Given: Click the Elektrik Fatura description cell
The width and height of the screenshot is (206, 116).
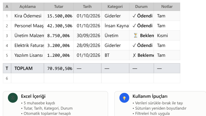Looking at the screenshot, I should coord(27,45).
